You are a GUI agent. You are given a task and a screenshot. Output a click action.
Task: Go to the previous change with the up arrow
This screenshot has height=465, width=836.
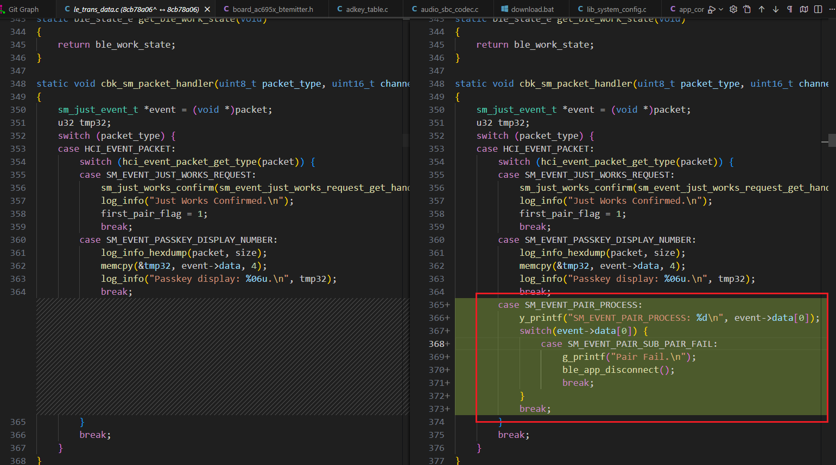762,9
